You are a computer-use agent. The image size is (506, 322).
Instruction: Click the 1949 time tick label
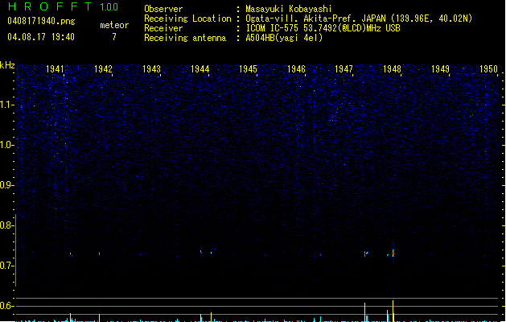pos(440,69)
